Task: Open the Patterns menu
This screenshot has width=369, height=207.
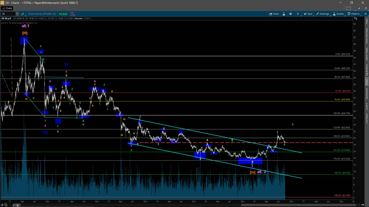Action: pos(354,14)
